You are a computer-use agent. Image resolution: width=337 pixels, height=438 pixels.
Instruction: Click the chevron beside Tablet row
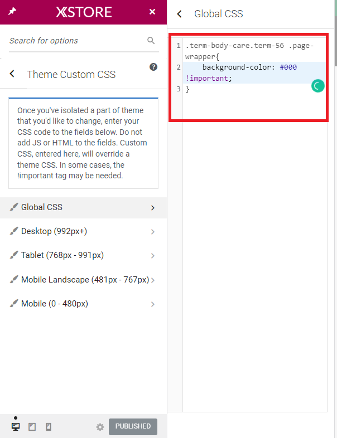153,256
